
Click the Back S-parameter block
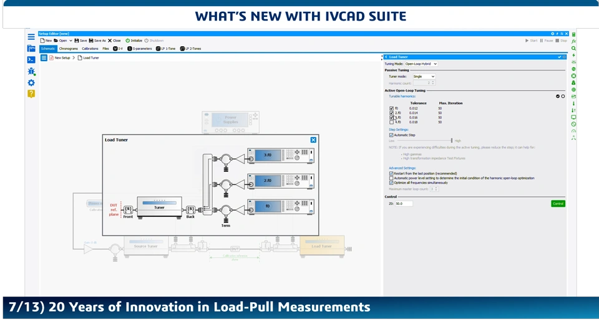191,209
